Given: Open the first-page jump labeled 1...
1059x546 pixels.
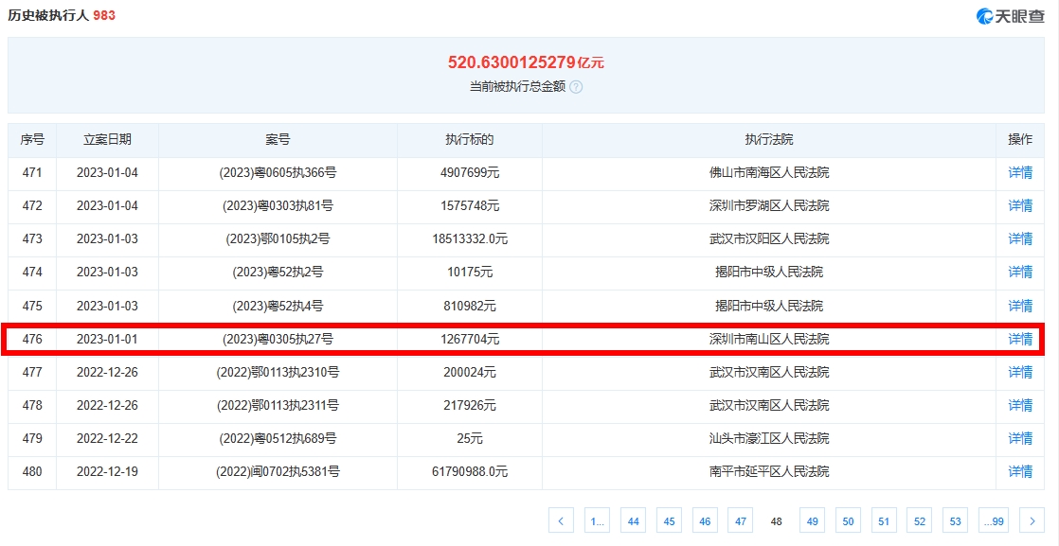Looking at the screenshot, I should click(596, 520).
